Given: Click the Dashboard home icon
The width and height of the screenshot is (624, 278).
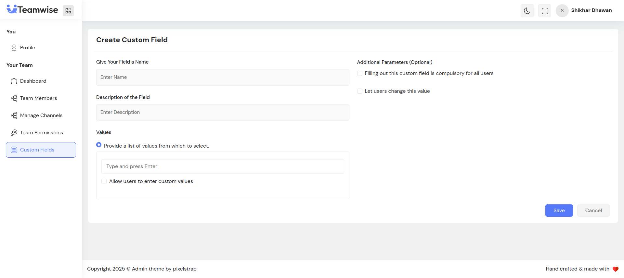Looking at the screenshot, I should point(14,81).
